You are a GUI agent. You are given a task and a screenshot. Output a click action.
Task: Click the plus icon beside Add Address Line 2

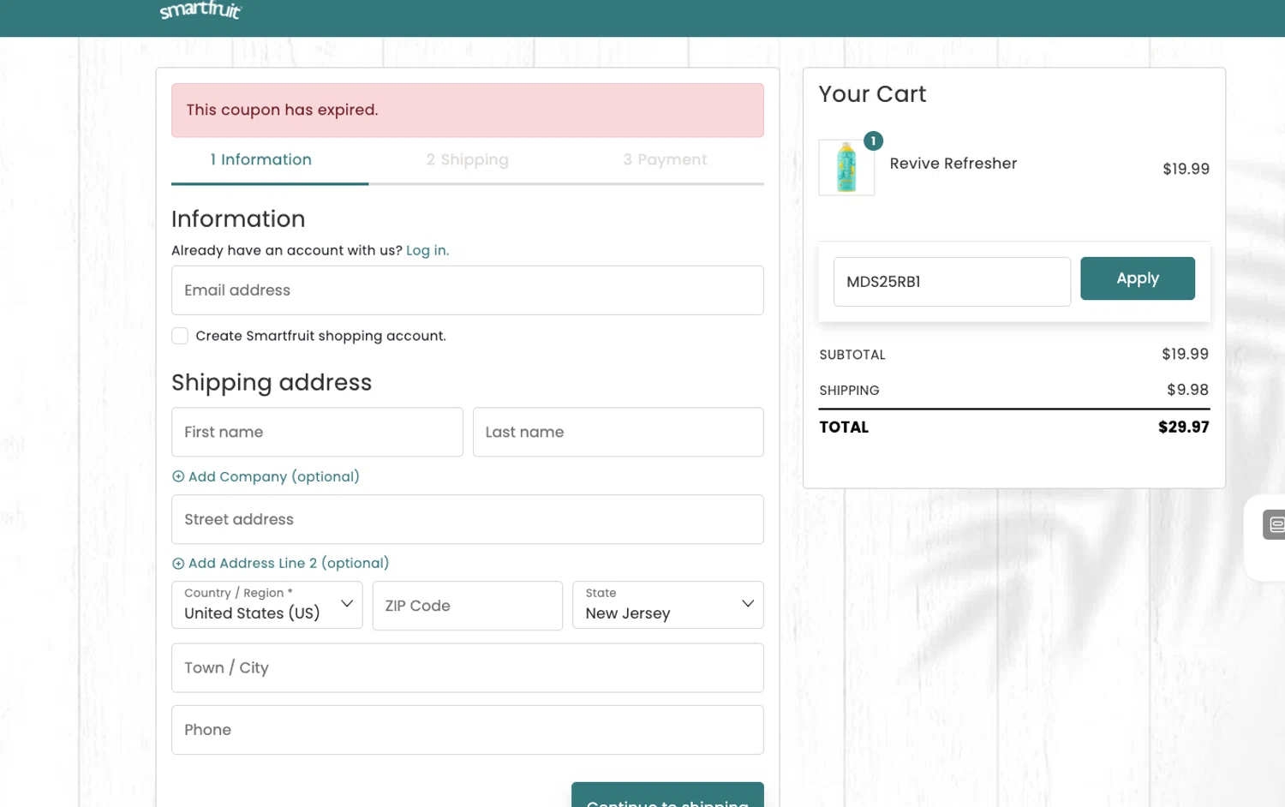point(178,563)
